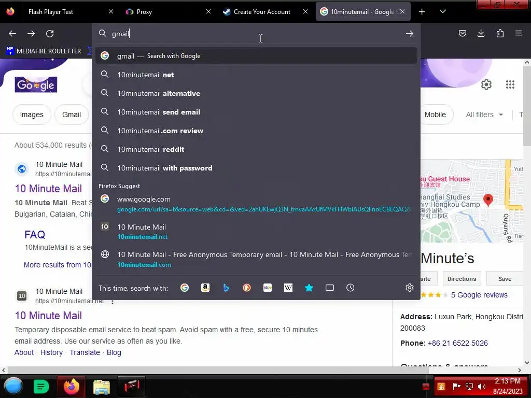Select suggestion 10minutemail net
The image size is (531, 398).
(x=256, y=75)
